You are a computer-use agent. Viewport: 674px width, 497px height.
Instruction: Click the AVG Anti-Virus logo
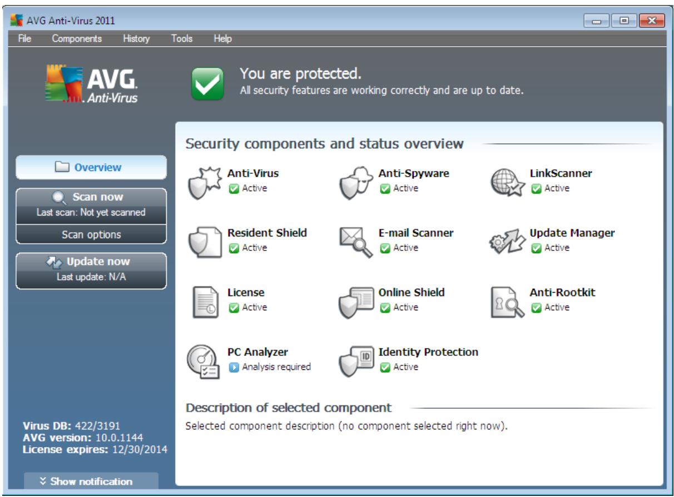click(92, 84)
